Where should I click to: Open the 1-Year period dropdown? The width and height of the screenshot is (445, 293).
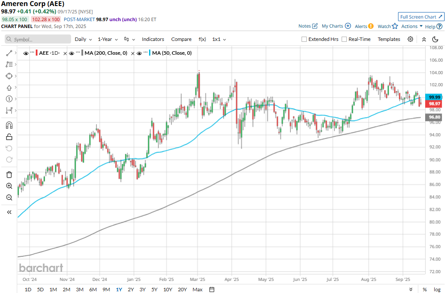click(x=108, y=39)
